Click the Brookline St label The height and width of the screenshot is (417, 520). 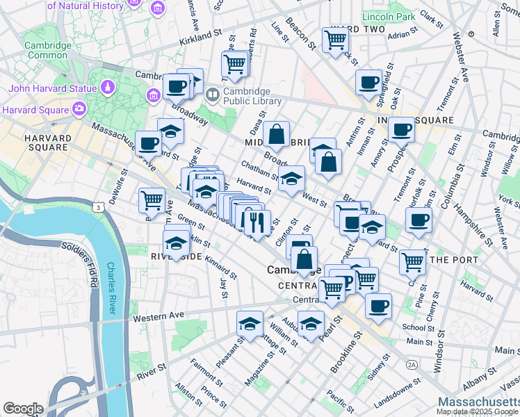click(346, 352)
